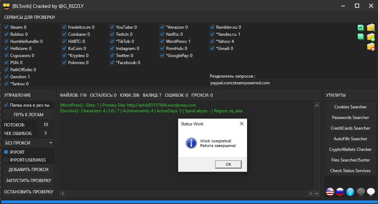
Task: Uncheck the Netflix checkbox
Action: (x=162, y=34)
